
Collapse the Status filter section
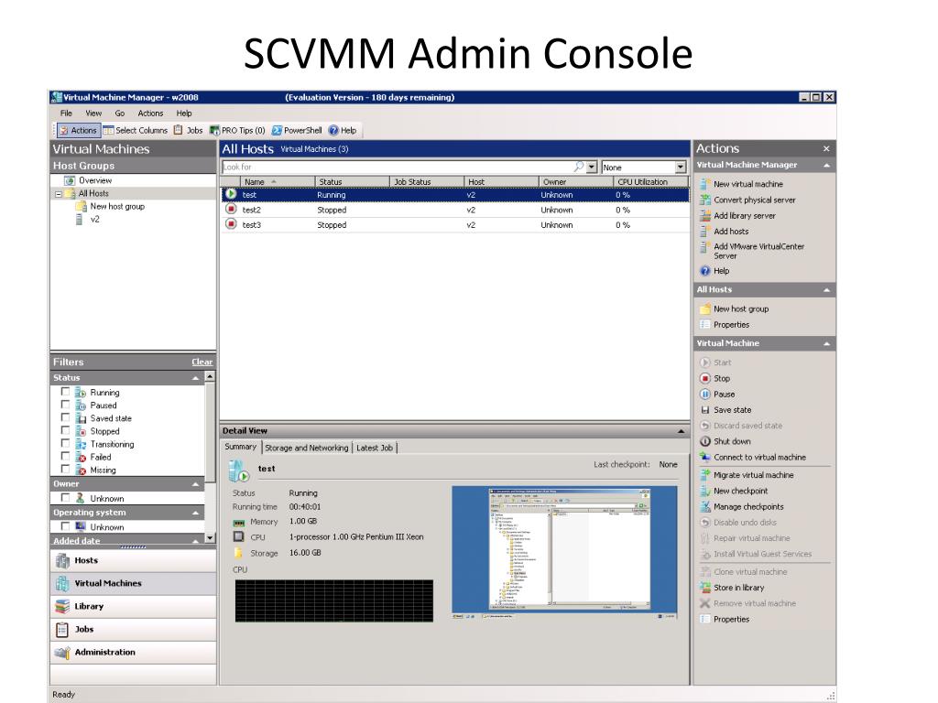click(196, 378)
